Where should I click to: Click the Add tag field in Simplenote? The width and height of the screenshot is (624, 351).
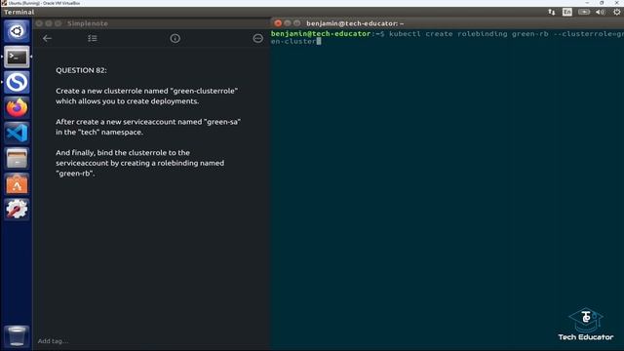click(53, 341)
